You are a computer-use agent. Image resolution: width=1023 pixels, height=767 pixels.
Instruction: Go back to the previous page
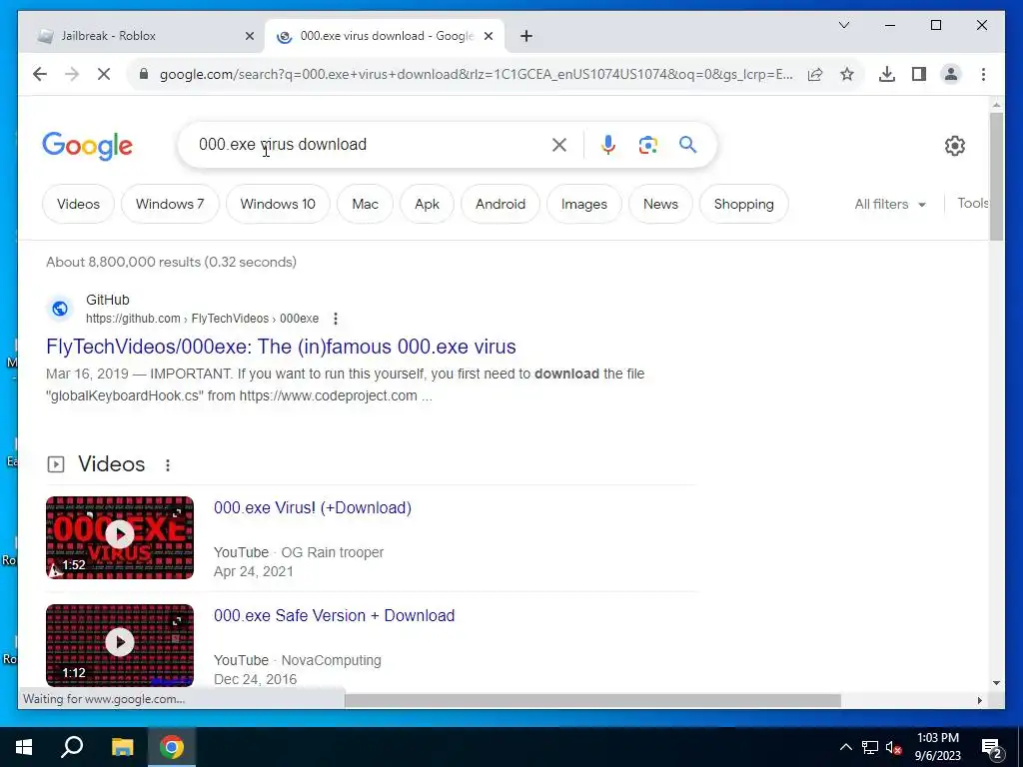(x=40, y=74)
